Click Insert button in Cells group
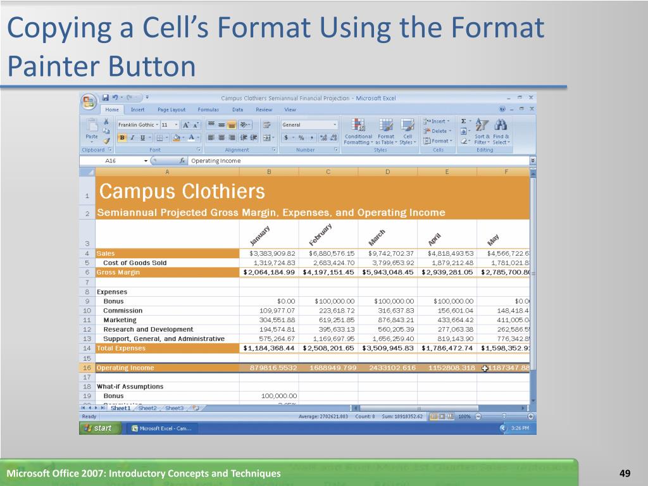648x486 pixels. coord(437,121)
